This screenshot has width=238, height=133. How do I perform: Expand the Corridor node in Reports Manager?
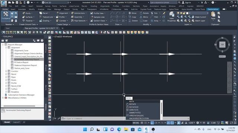tap(6, 71)
